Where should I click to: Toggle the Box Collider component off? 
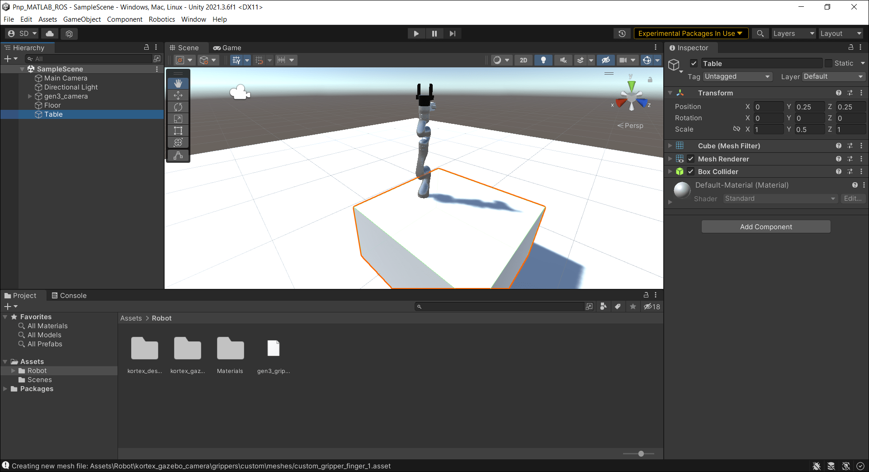tap(690, 171)
